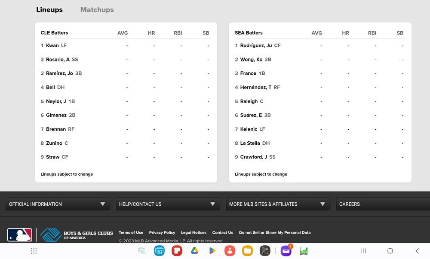Click the MLB logo in footer
This screenshot has width=430, height=259.
(x=19, y=235)
